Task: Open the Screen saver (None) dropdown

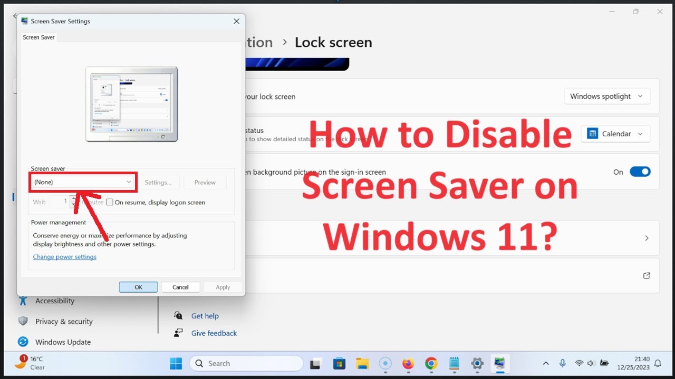Action: [82, 182]
